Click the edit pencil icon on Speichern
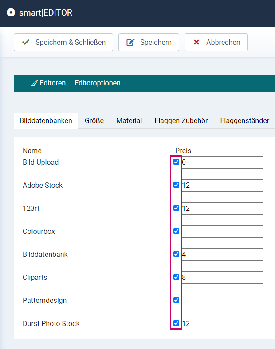This screenshot has width=275, height=349. click(130, 42)
